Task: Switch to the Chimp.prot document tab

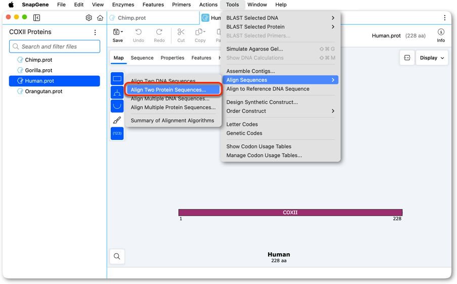Action: (x=132, y=18)
